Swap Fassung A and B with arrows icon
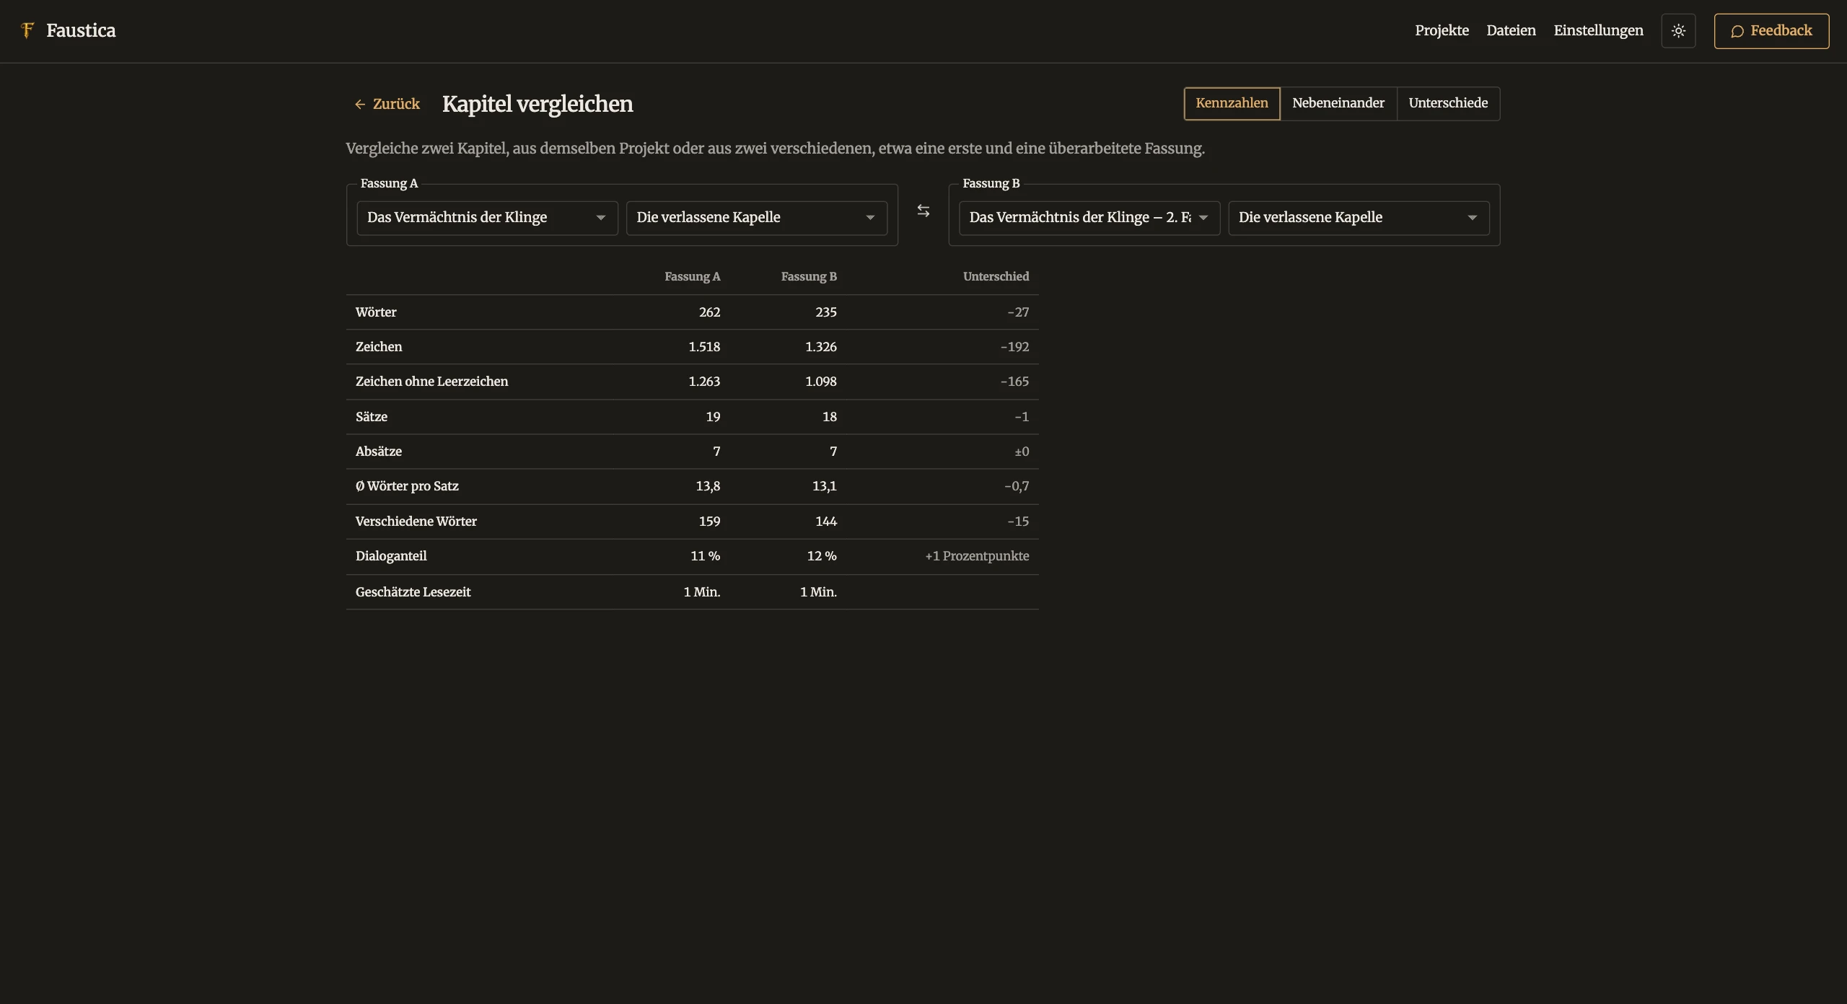Screen dimensions: 1847x1004 [923, 211]
